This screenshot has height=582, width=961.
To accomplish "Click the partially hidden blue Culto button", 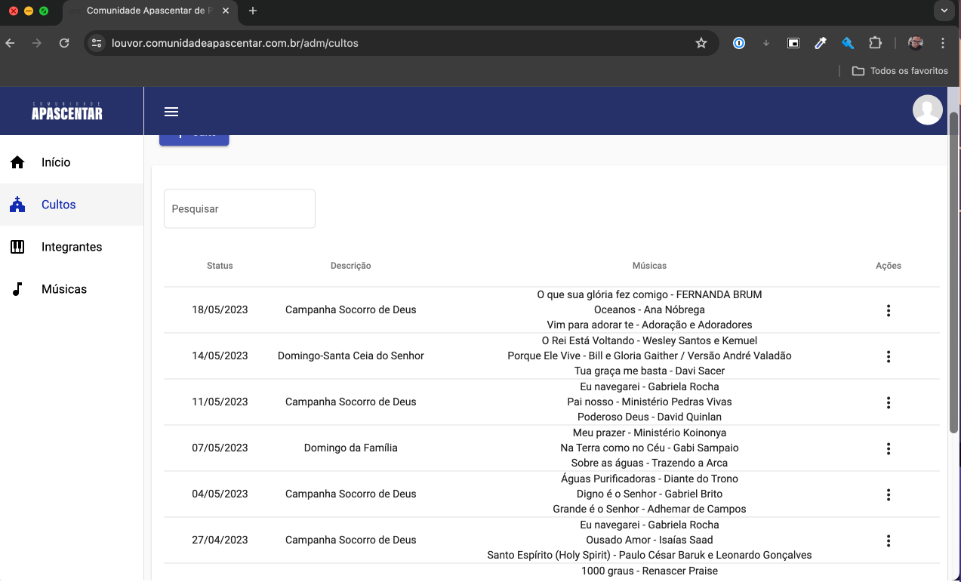I will coord(194,140).
